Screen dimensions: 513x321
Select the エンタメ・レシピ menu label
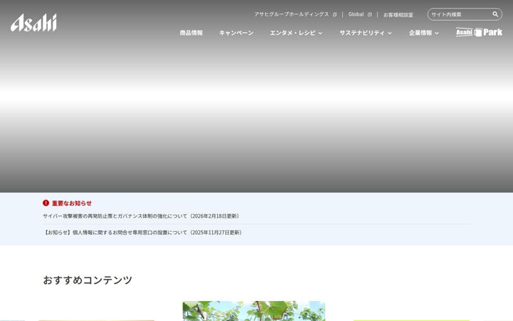pyautogui.click(x=293, y=33)
